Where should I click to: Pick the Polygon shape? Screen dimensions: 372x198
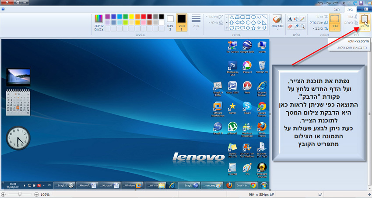pyautogui.click(x=237, y=17)
